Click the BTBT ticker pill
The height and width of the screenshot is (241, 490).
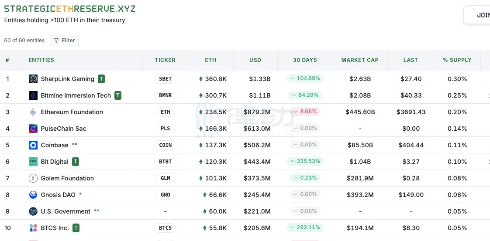click(x=166, y=162)
